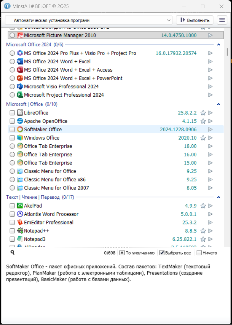Tick the LibreOffice checkbox
Viewport: 232px width, 325px height.
(12, 113)
